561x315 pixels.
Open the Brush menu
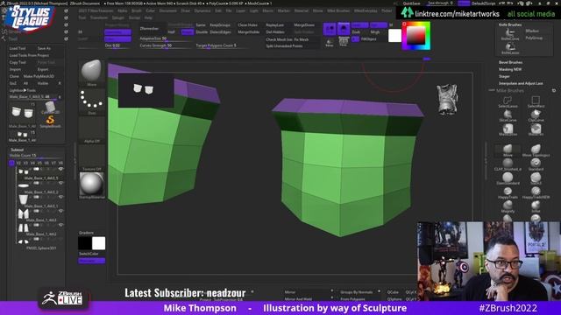coord(137,10)
